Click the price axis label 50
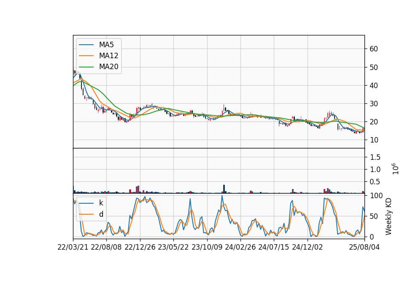The image size is (405, 291). click(x=373, y=67)
